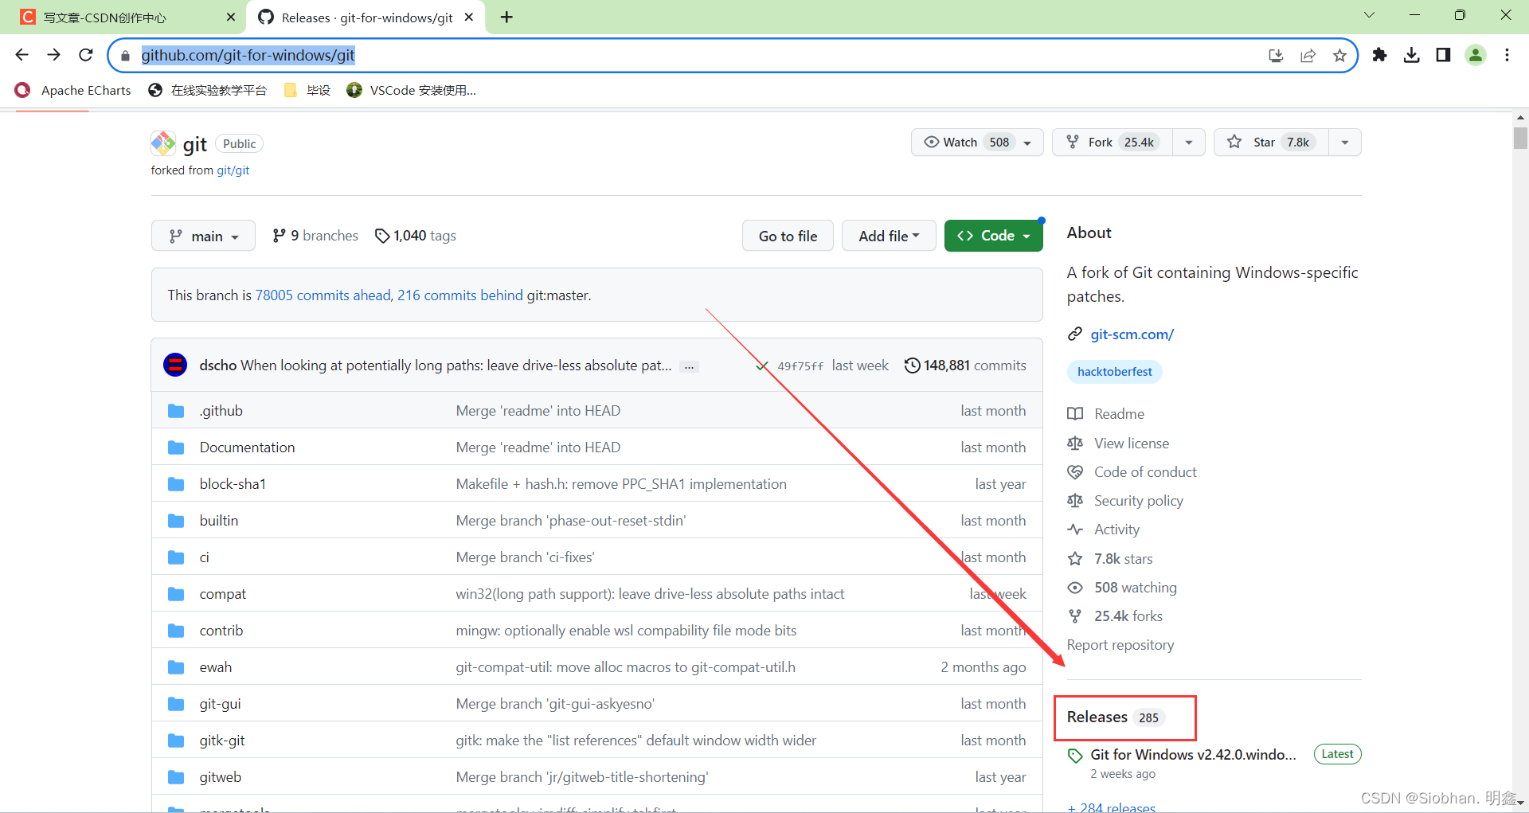Click the commit status check mark icon

point(762,365)
